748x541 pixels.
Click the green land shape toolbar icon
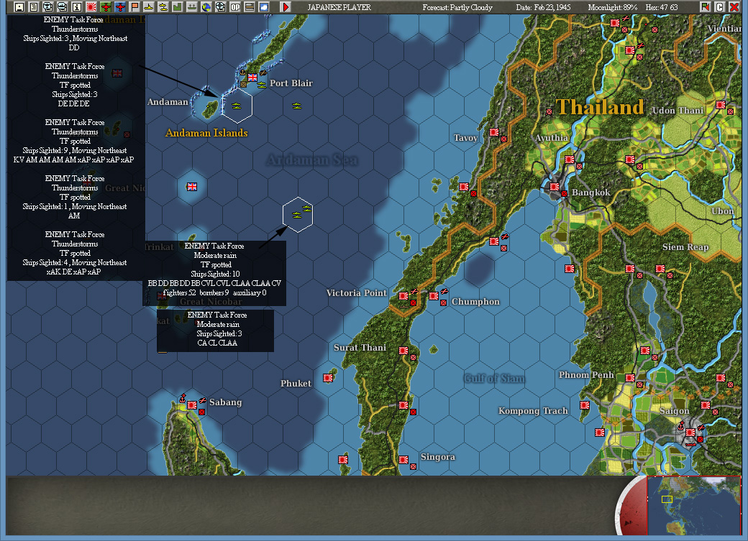(x=177, y=6)
